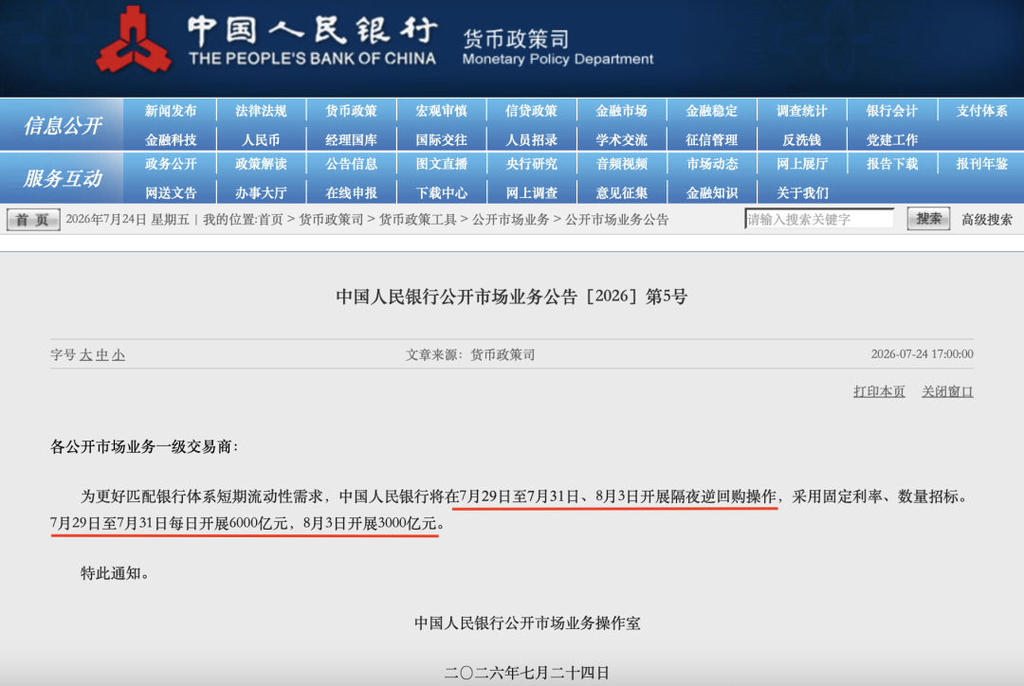Open 学术交流 menu item
This screenshot has height=686, width=1024.
pos(621,139)
